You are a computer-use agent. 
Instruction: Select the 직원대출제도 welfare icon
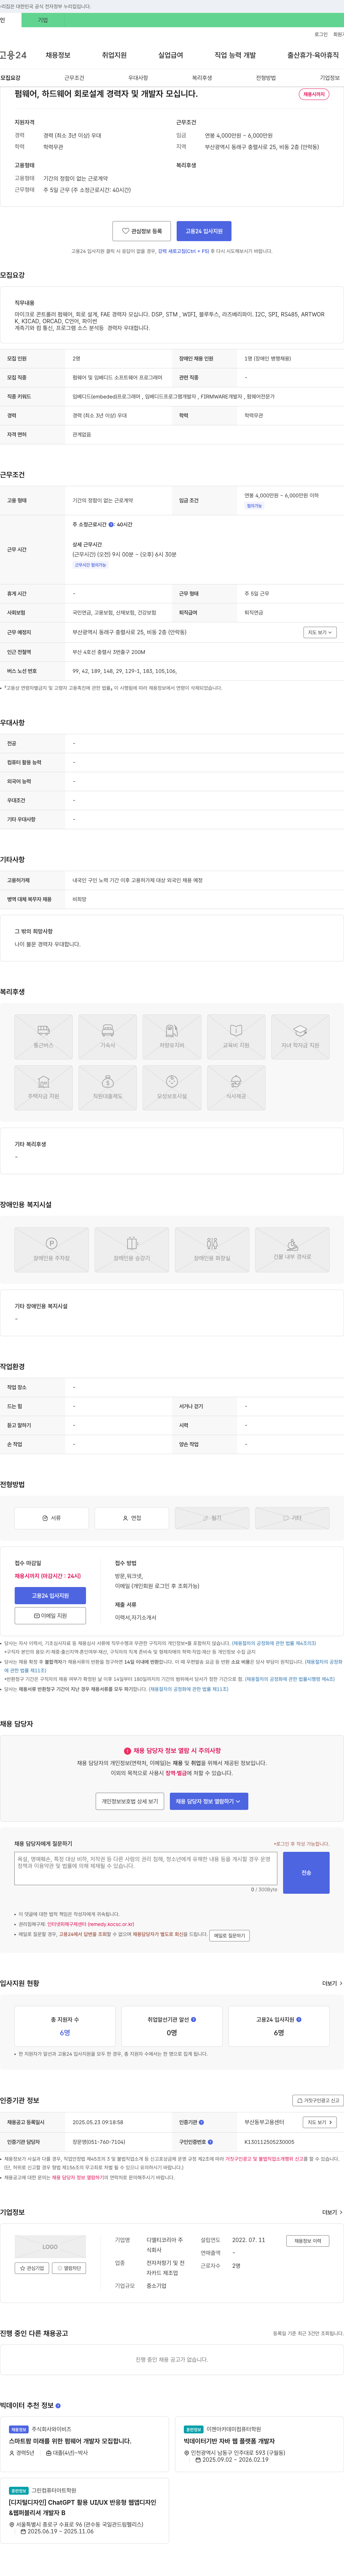(107, 1088)
